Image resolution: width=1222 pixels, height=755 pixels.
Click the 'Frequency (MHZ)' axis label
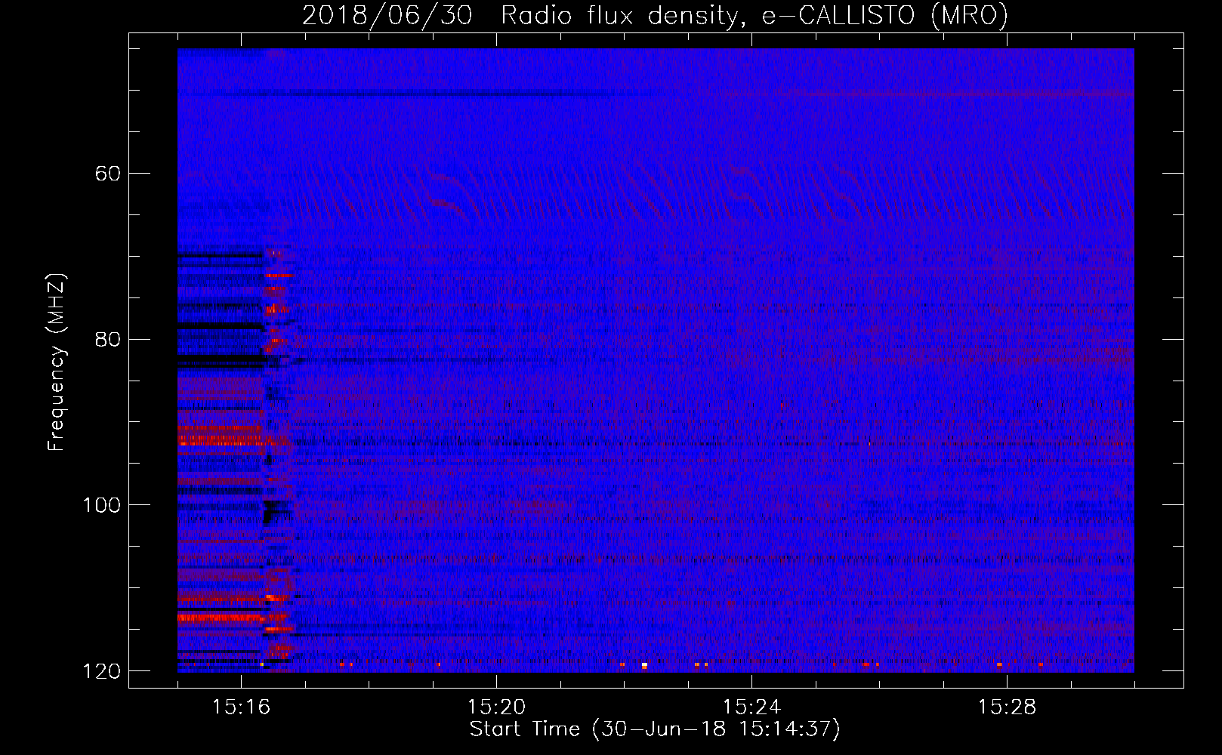tap(57, 362)
